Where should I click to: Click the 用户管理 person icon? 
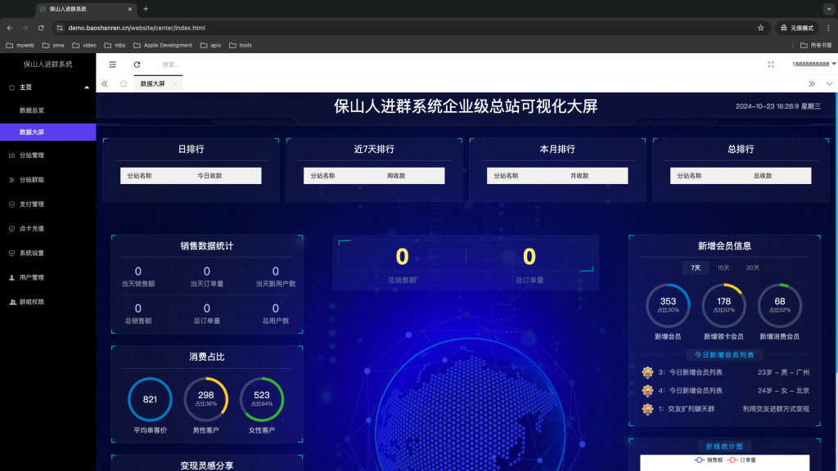tap(11, 278)
